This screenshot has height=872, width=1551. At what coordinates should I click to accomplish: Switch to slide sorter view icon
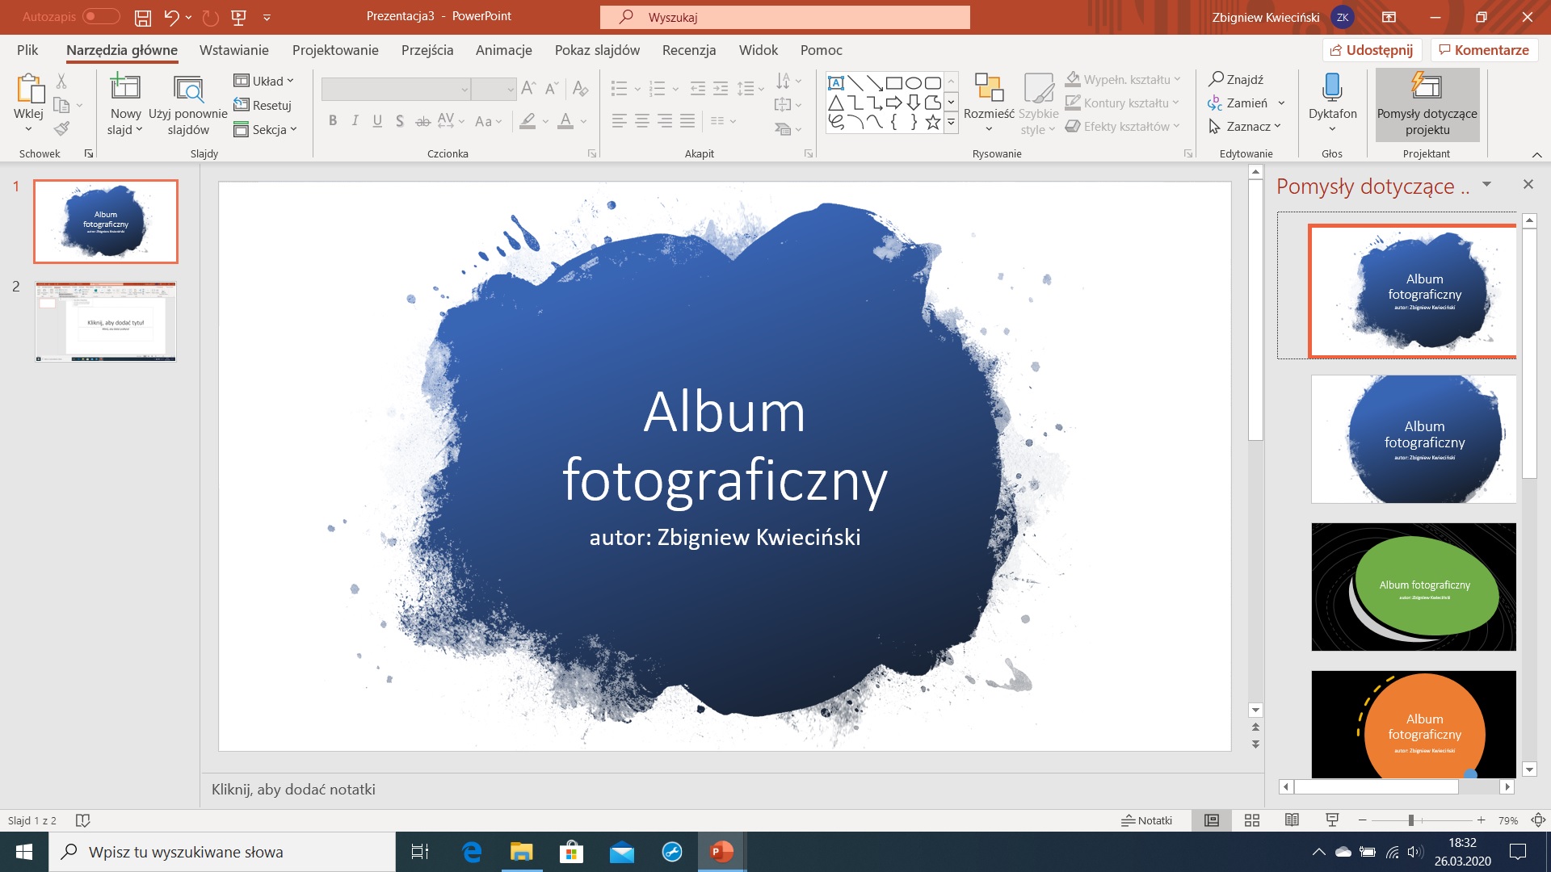[1252, 820]
